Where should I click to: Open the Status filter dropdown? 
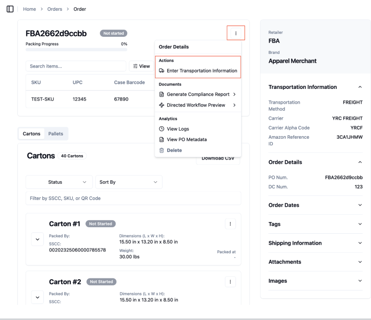point(59,182)
